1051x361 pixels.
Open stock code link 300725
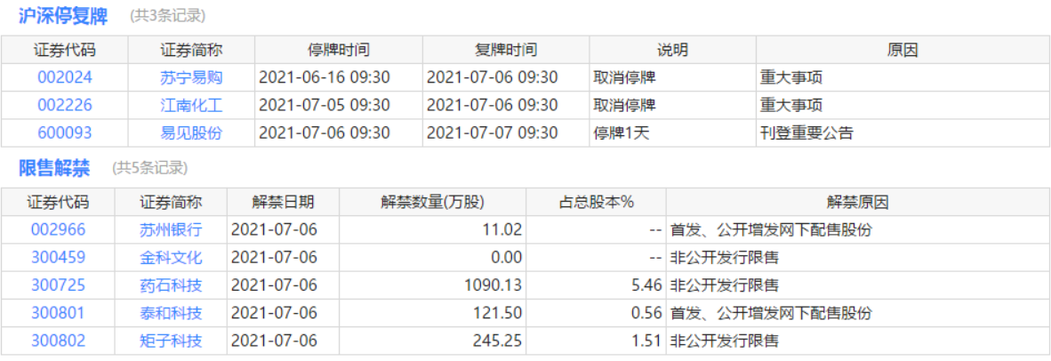click(x=58, y=285)
